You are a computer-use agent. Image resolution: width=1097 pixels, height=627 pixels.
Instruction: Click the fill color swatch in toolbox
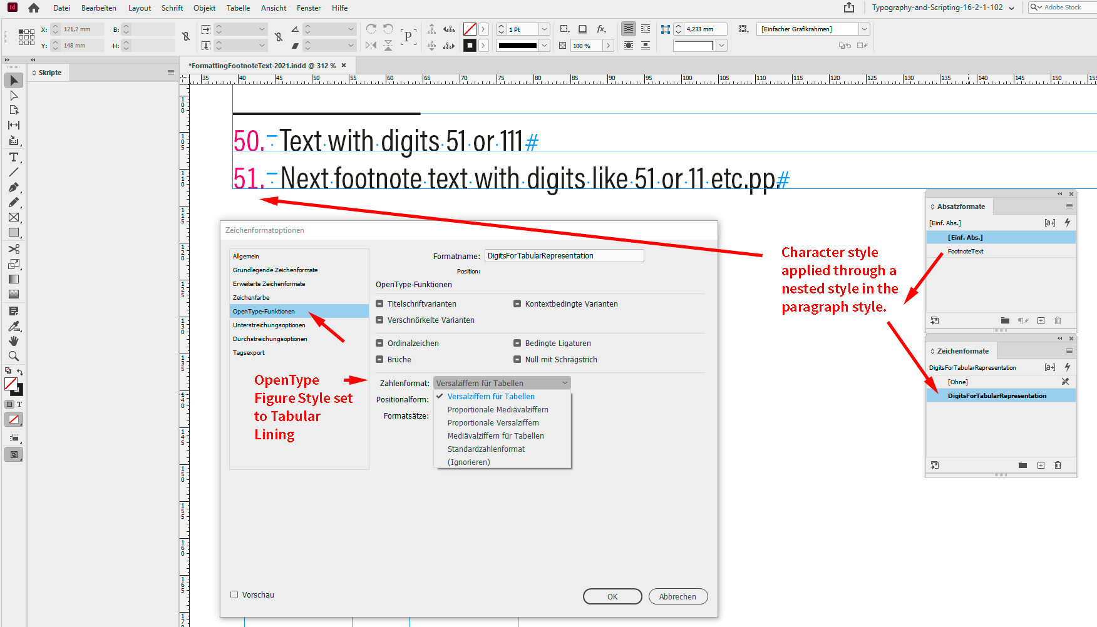tap(11, 384)
